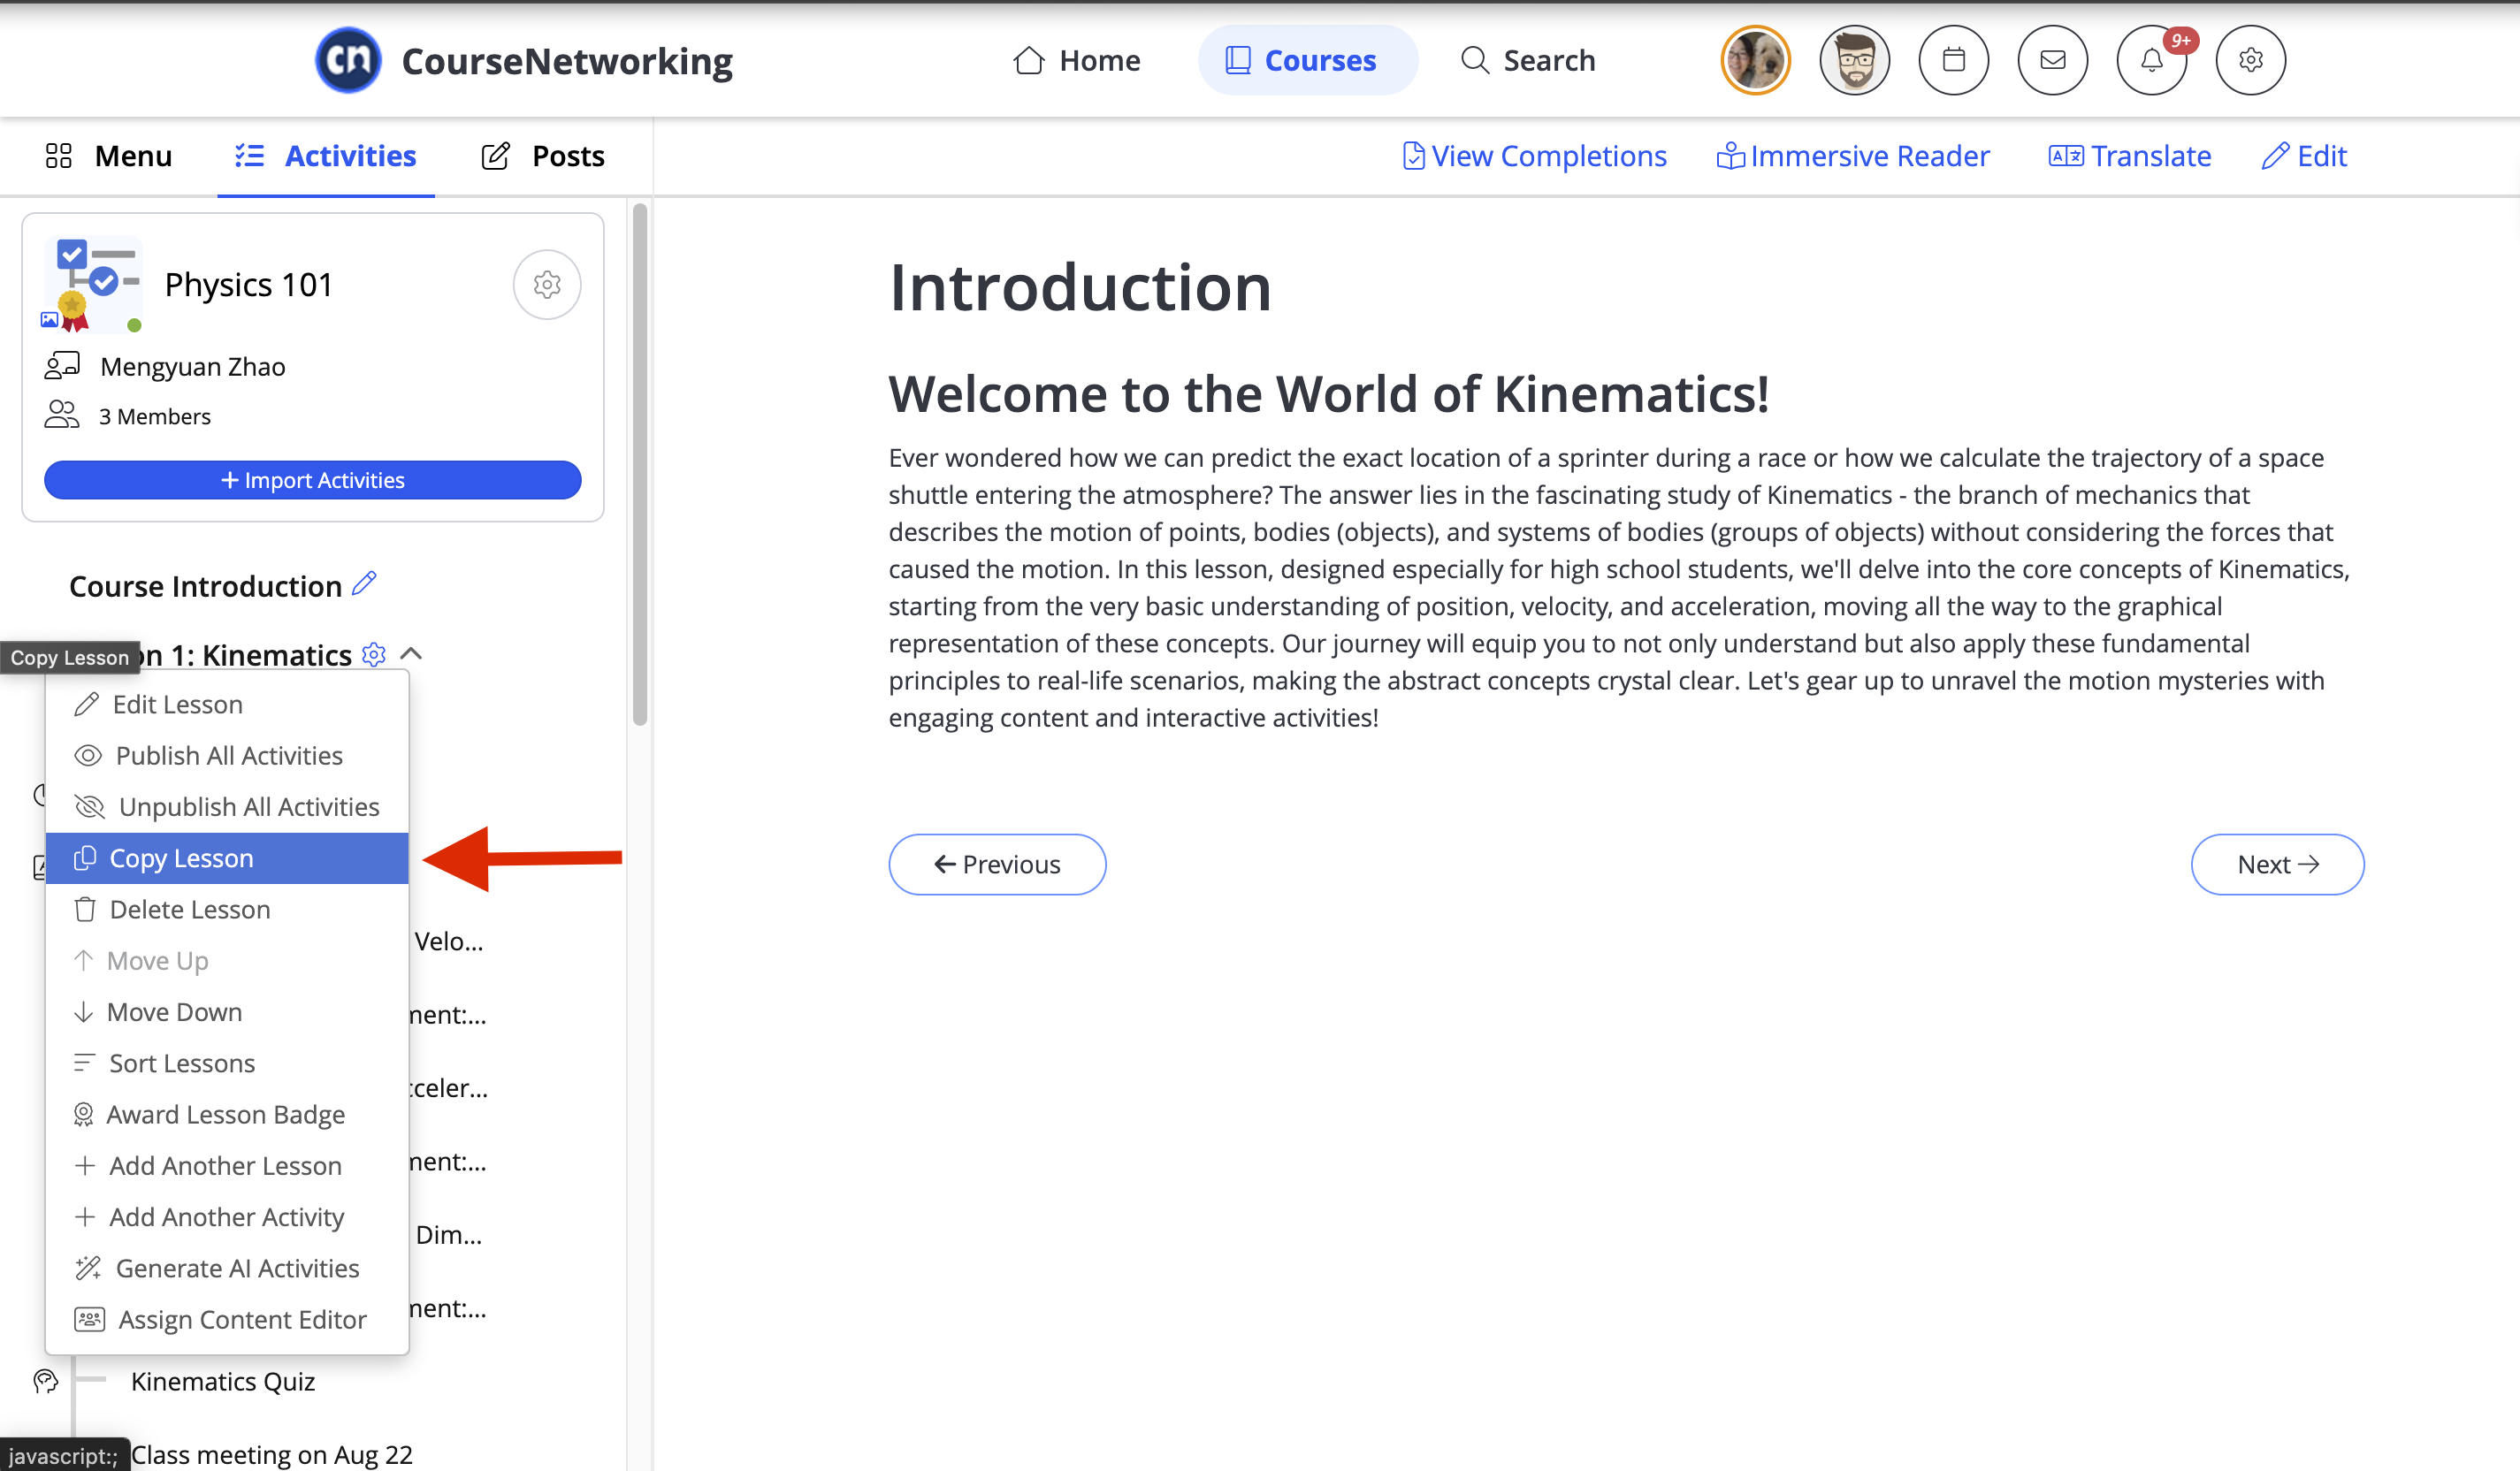Select Award Lesson Badge
Viewport: 2520px width, 1471px height.
[x=227, y=1114]
